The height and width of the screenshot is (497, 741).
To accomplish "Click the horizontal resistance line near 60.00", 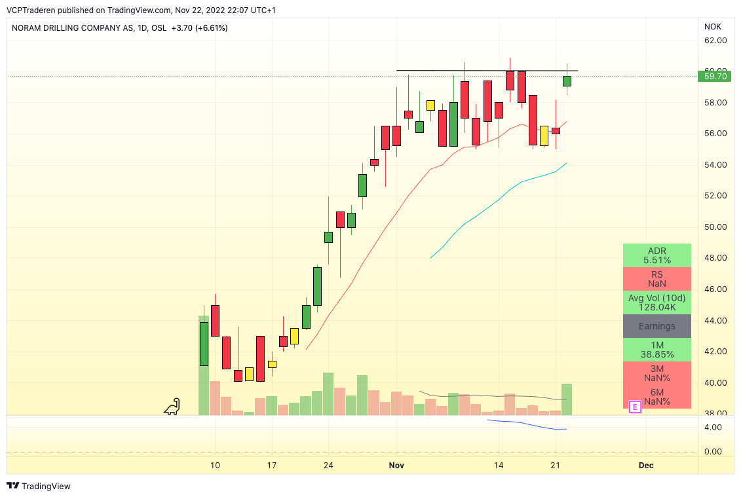I will [x=487, y=71].
